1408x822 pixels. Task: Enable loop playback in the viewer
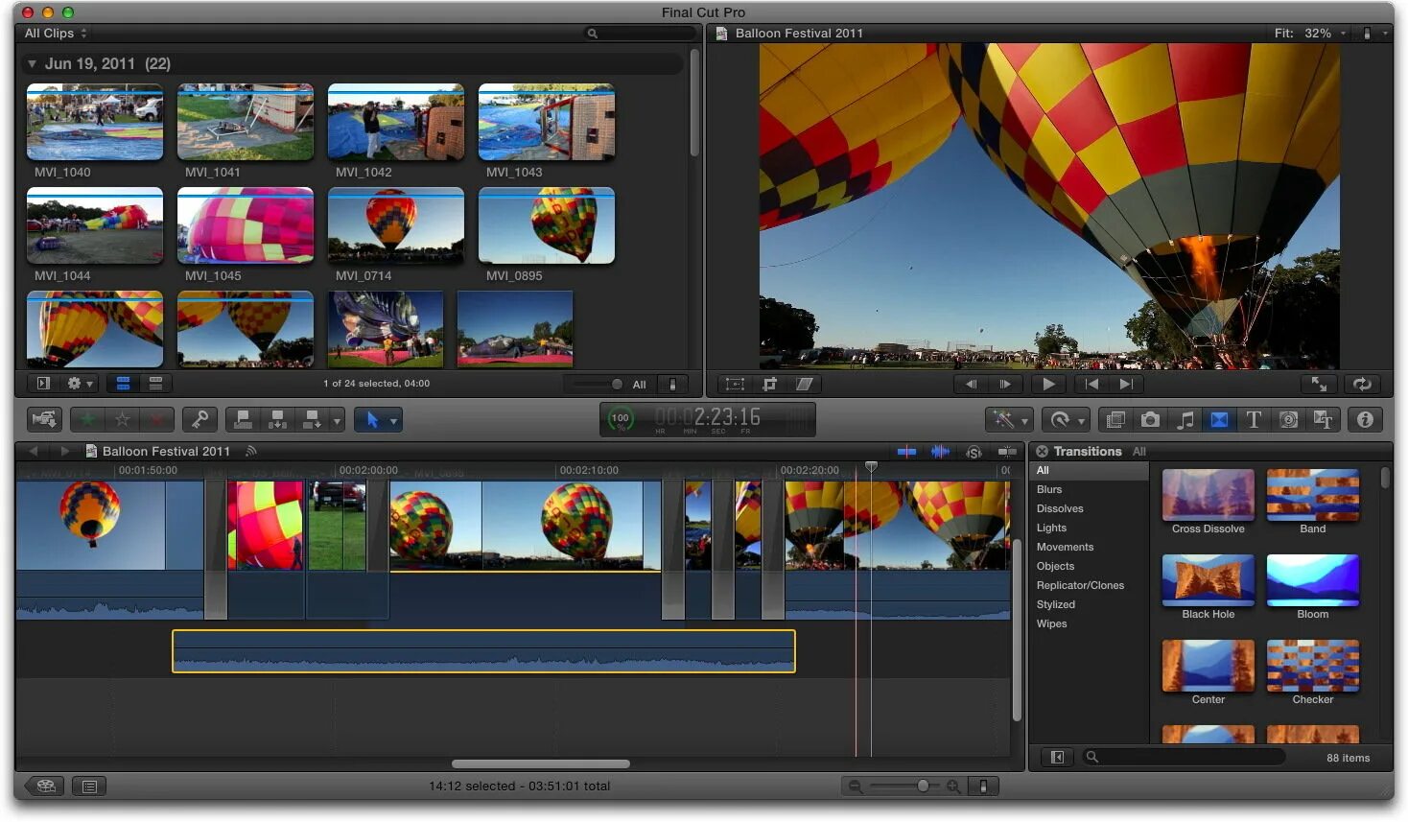(x=1362, y=384)
